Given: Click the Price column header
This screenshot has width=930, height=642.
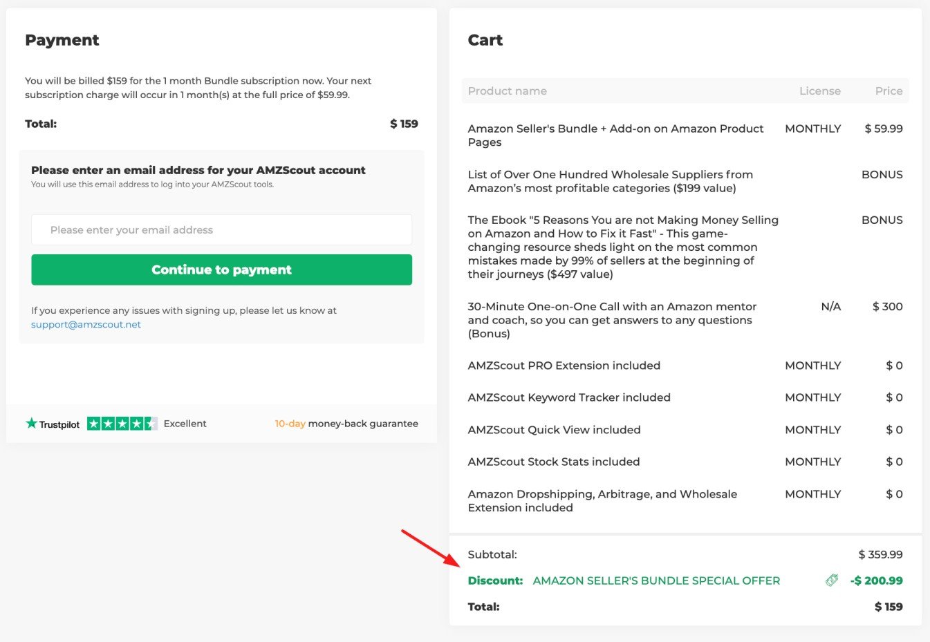Looking at the screenshot, I should 889,91.
